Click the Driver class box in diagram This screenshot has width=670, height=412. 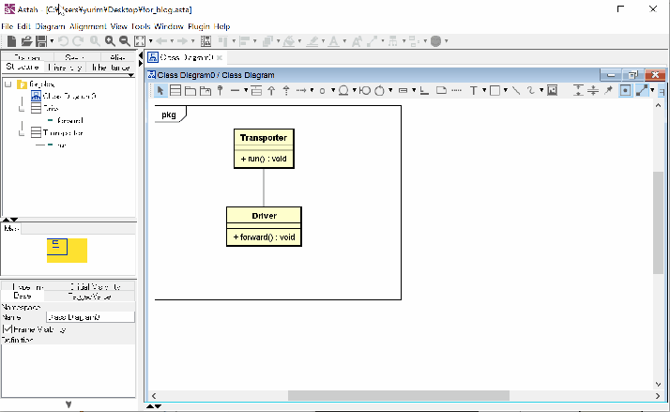264,216
